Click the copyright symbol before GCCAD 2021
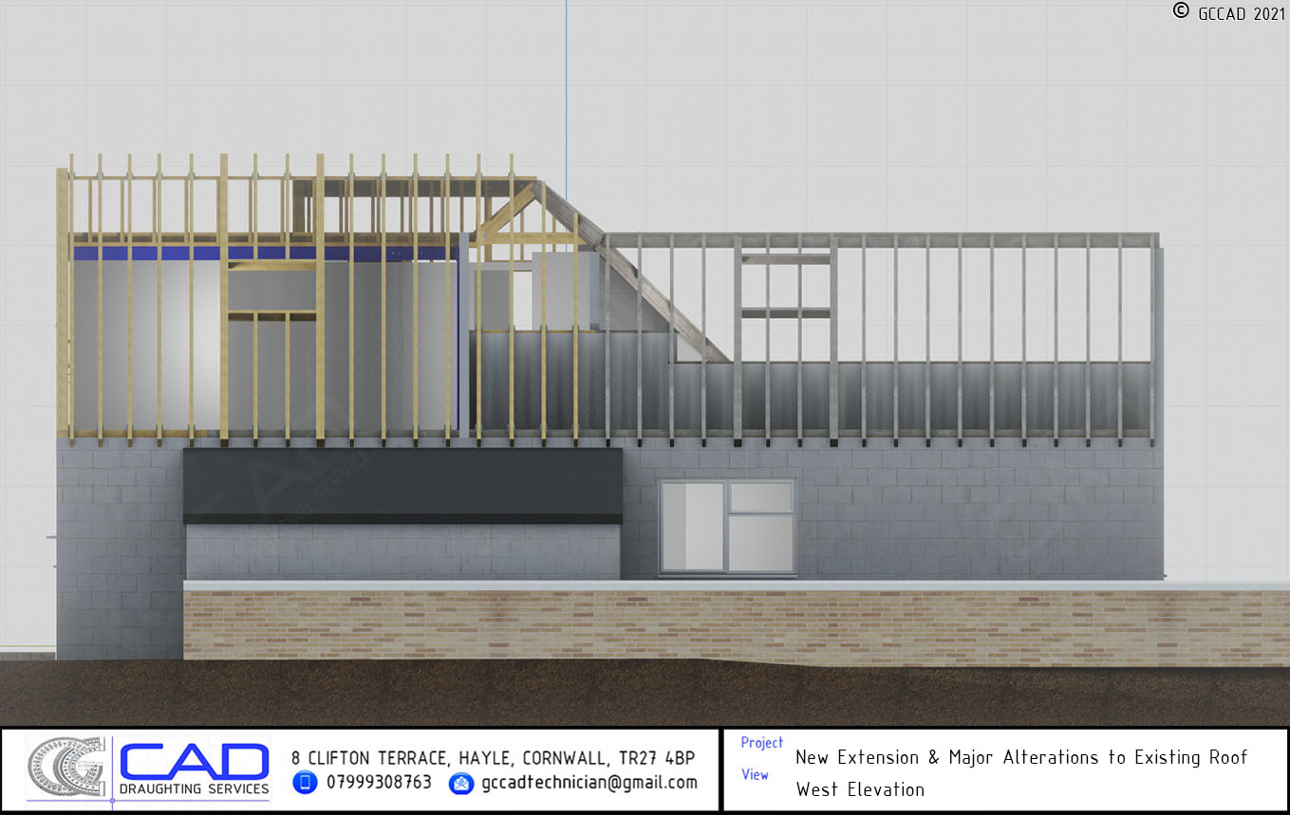This screenshot has width=1290, height=815. (x=1181, y=10)
